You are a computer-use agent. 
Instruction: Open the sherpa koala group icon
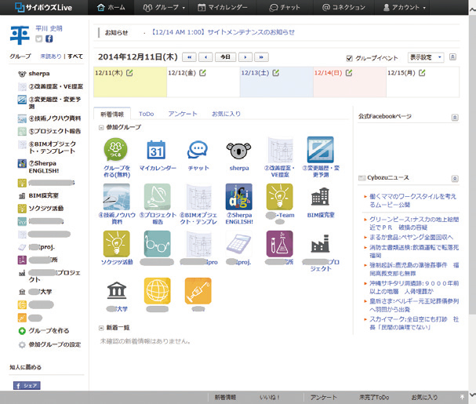[x=239, y=150]
